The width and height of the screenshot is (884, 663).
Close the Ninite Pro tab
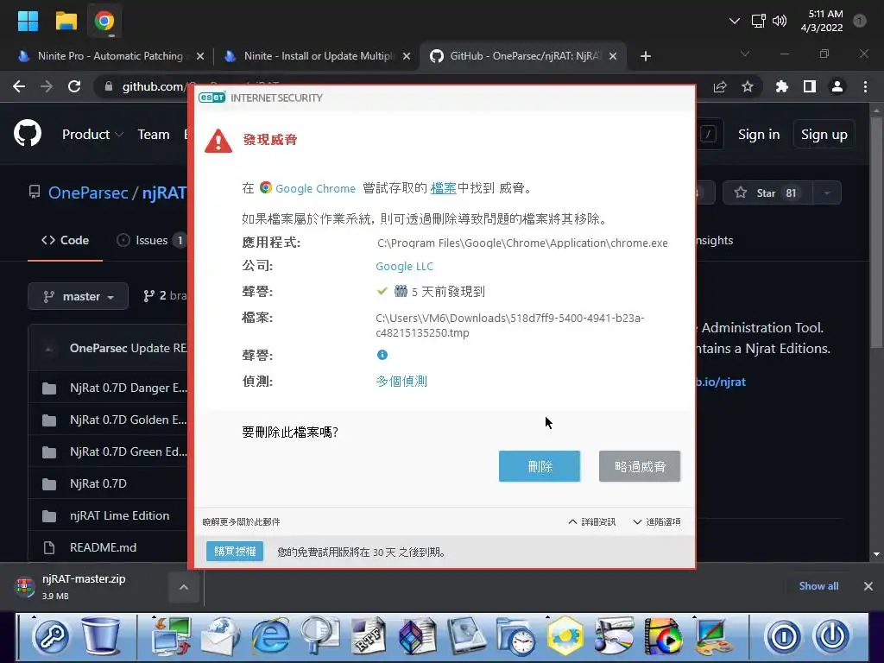(x=200, y=56)
